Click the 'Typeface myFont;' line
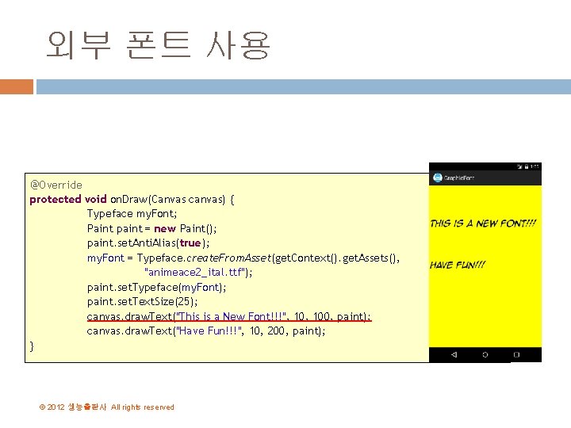 click(x=132, y=214)
